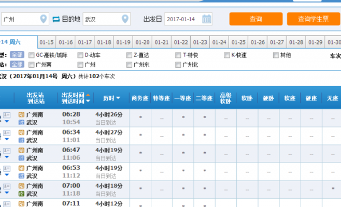
Task: Select the 01-18 date tab
Action: point(104,42)
